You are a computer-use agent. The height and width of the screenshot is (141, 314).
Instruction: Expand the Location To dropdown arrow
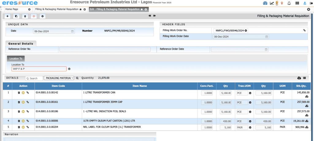[x=69, y=69]
